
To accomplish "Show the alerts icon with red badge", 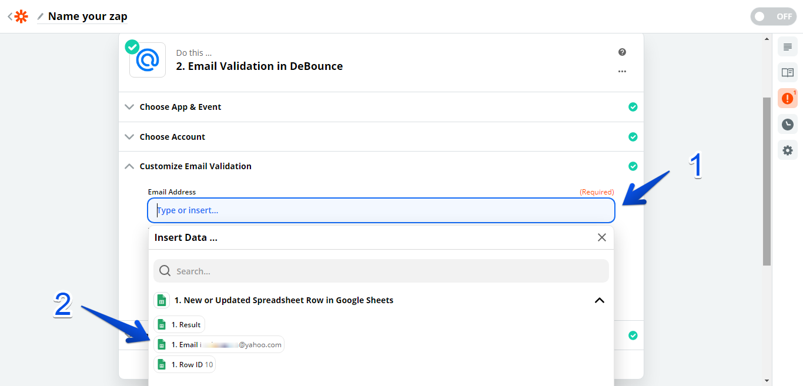I will (787, 98).
